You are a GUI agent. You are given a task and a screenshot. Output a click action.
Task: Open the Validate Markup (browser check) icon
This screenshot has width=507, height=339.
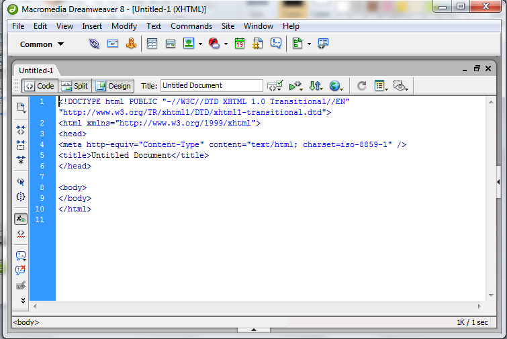click(x=275, y=86)
